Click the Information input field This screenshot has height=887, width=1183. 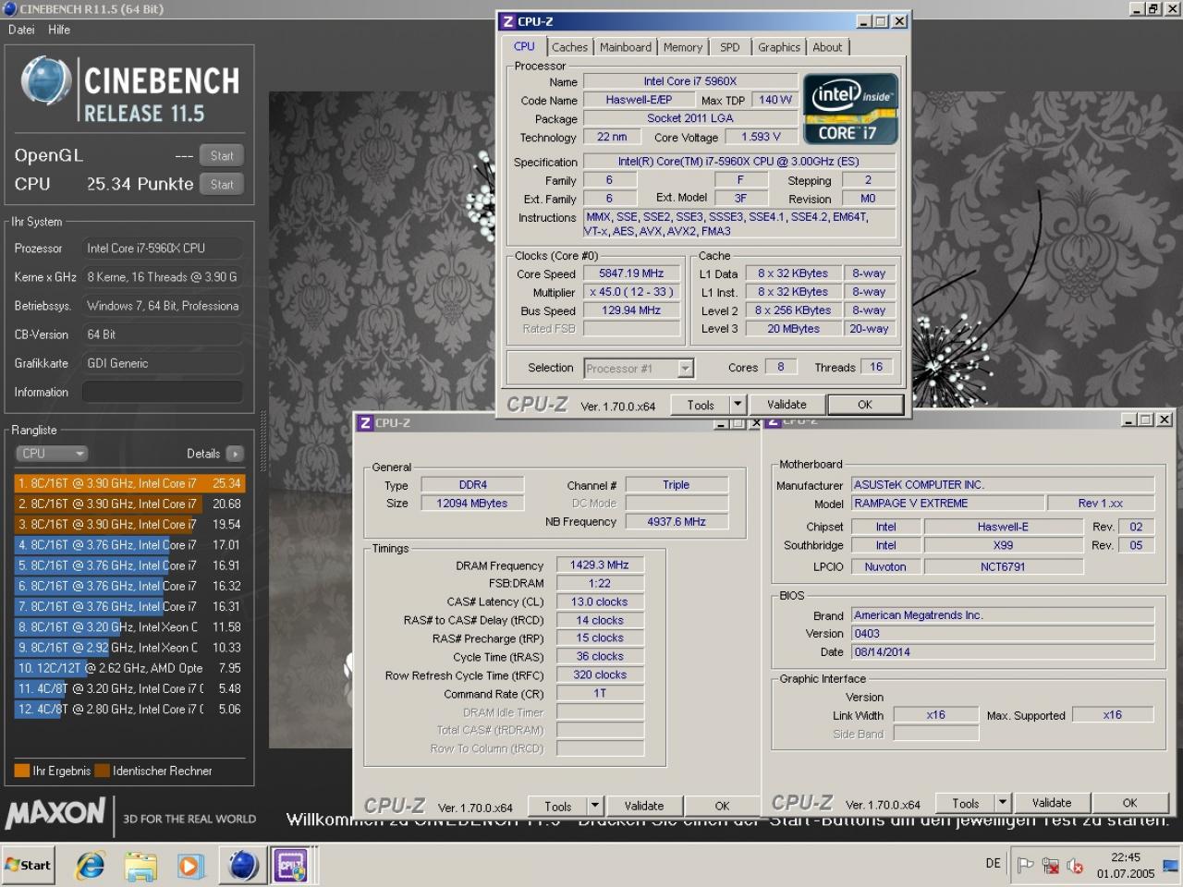tap(163, 392)
